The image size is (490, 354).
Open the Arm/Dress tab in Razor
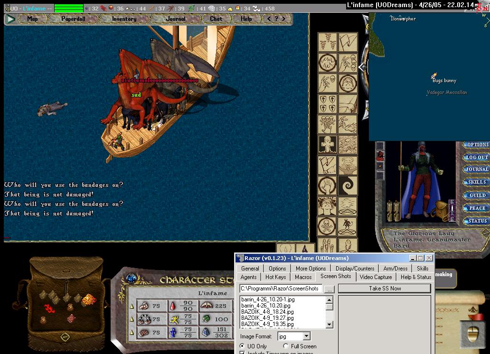(x=396, y=269)
